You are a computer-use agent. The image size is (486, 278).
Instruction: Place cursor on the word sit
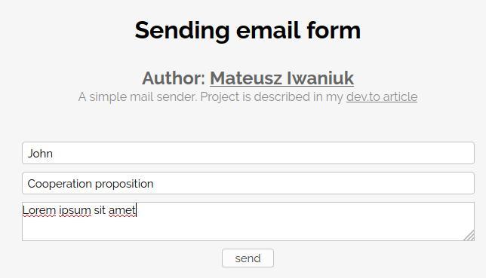[100, 210]
